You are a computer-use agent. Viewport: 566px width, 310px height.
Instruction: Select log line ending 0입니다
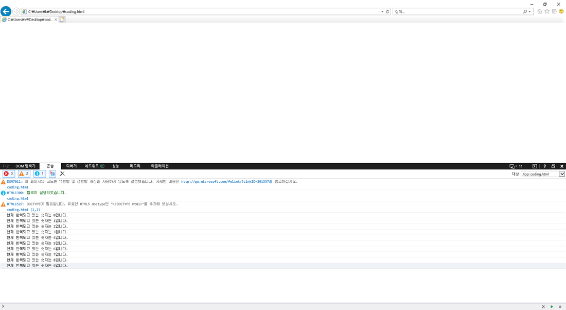(x=283, y=215)
